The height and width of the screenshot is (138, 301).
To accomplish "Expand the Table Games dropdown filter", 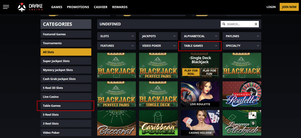I will (x=200, y=46).
